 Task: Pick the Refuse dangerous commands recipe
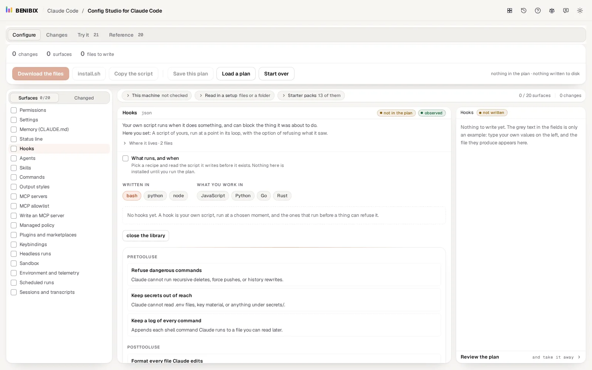pos(284,275)
